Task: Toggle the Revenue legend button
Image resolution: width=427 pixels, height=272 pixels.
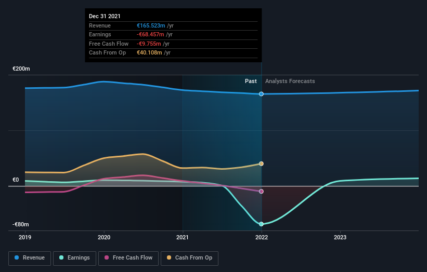Action: (30, 258)
